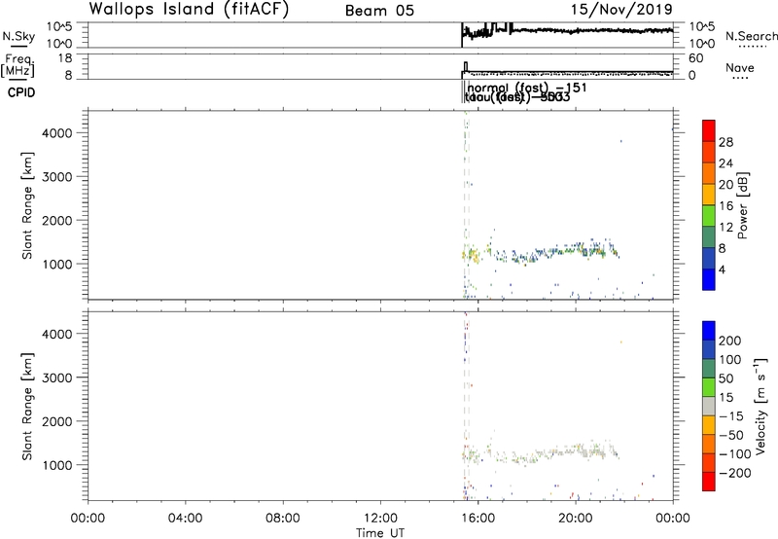Click the '60' Nave axis tick label
The width and height of the screenshot is (778, 539).
(695, 58)
